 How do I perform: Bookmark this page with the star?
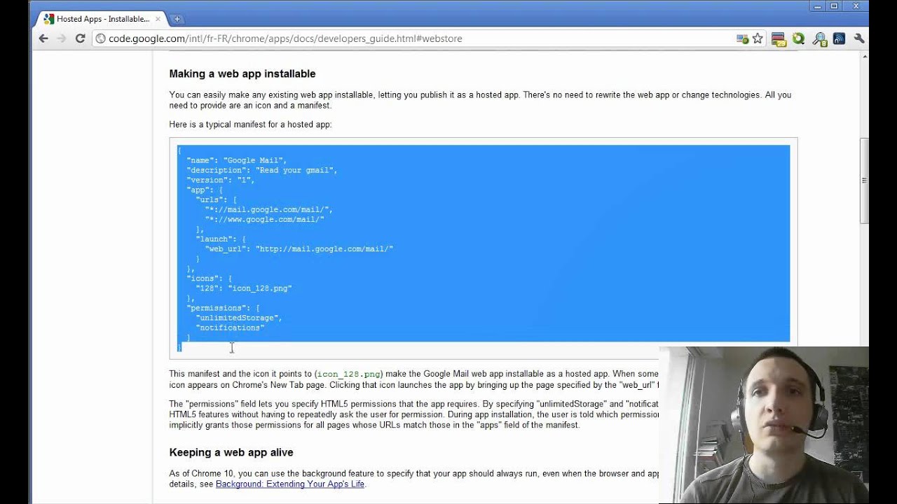click(758, 39)
